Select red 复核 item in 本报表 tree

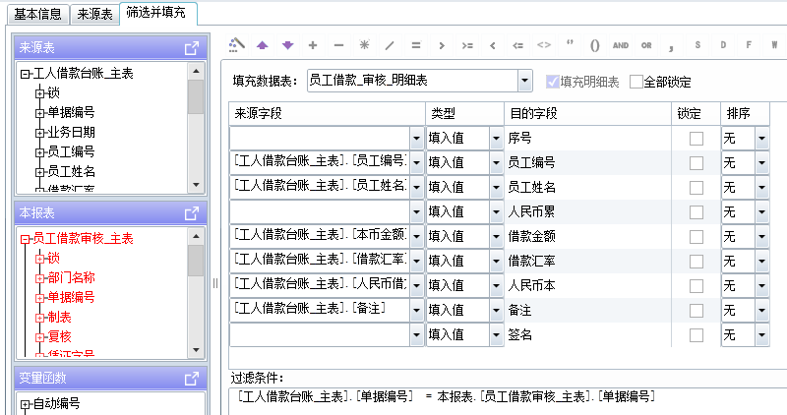click(59, 336)
